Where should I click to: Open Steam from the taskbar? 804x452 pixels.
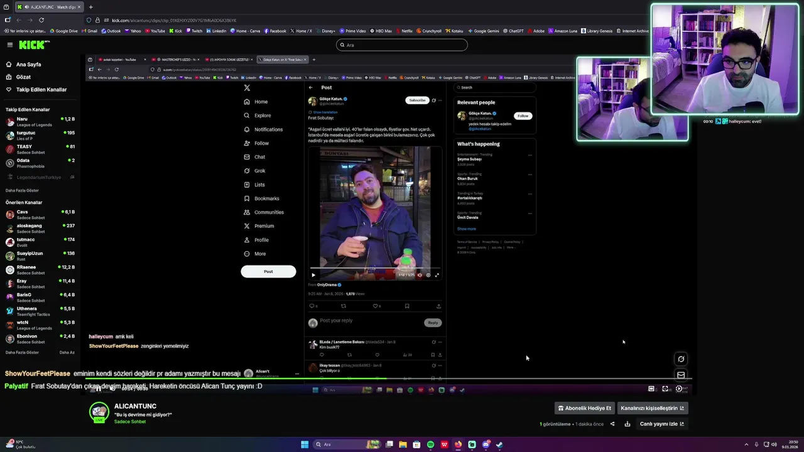499,444
